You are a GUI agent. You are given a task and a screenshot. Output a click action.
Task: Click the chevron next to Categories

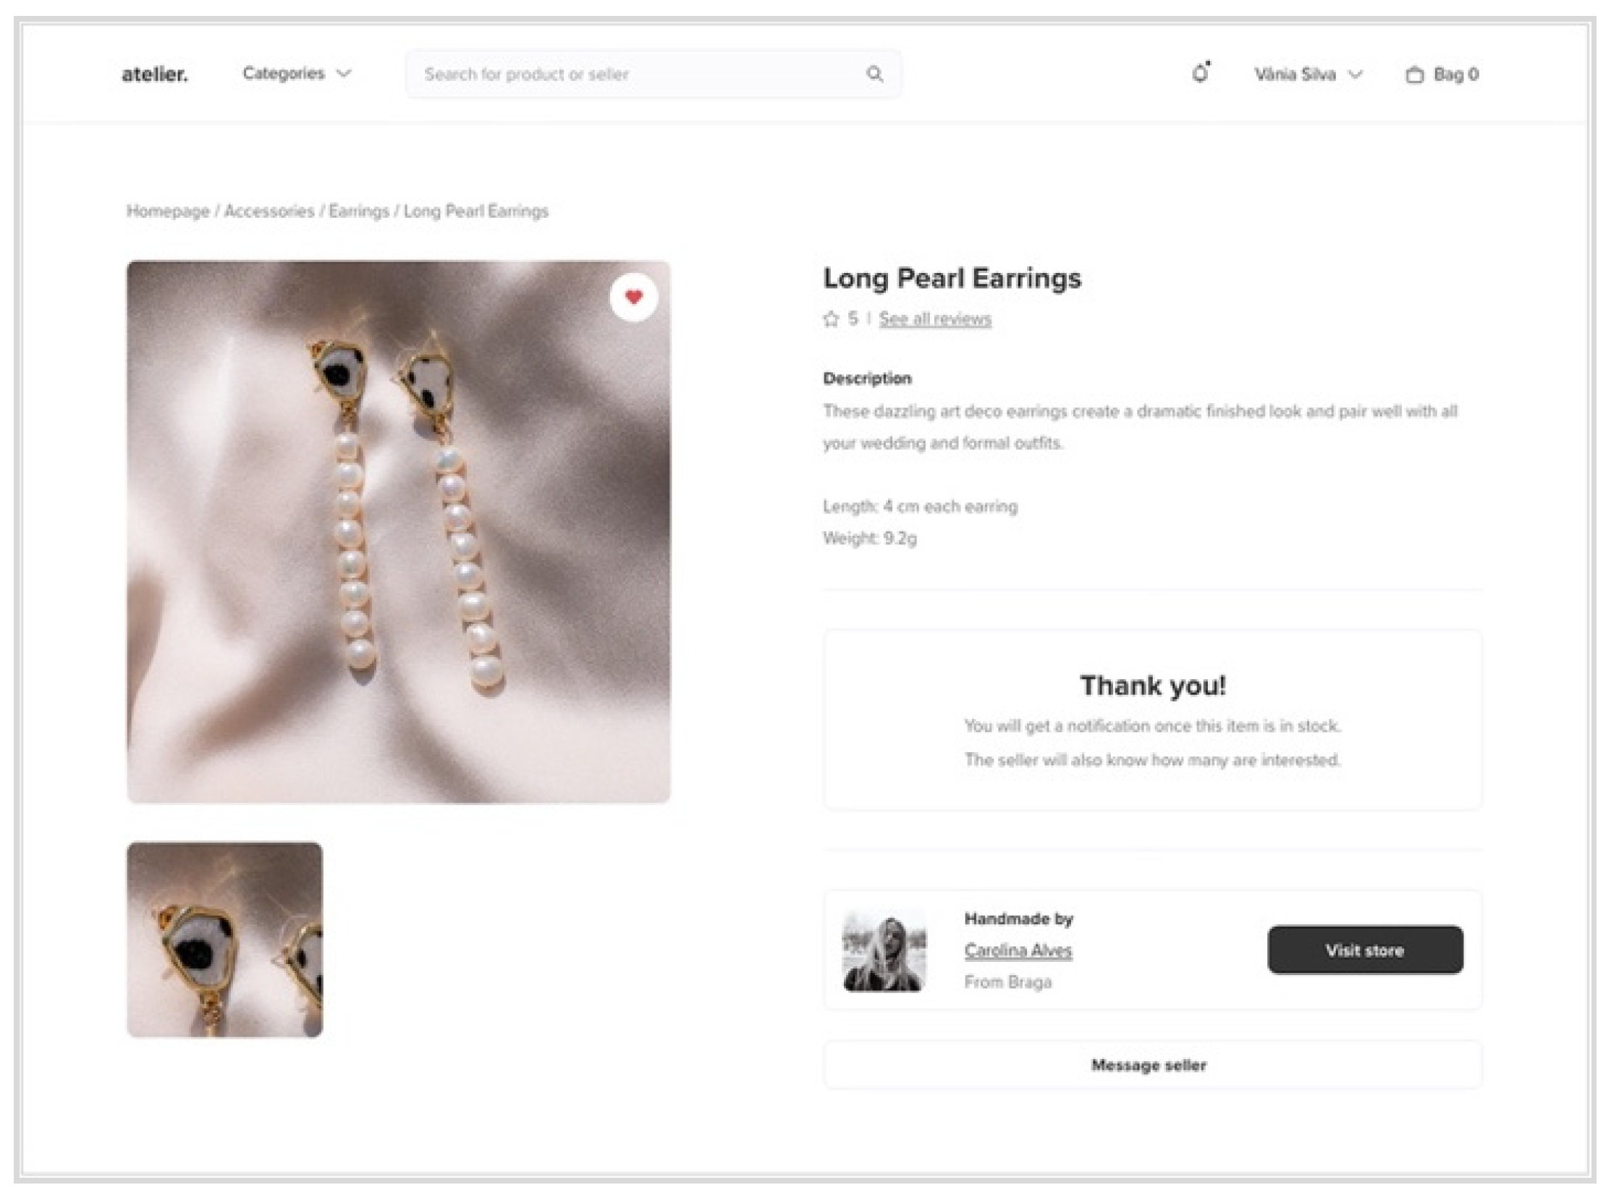[344, 74]
